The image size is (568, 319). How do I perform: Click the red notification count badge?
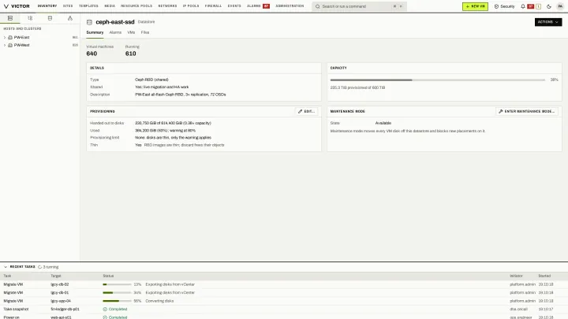point(531,6)
